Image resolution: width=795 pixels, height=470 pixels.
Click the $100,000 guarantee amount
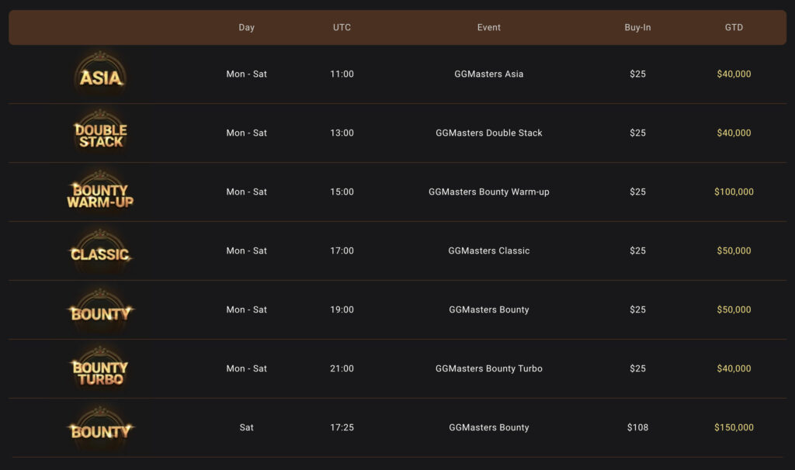(x=734, y=192)
